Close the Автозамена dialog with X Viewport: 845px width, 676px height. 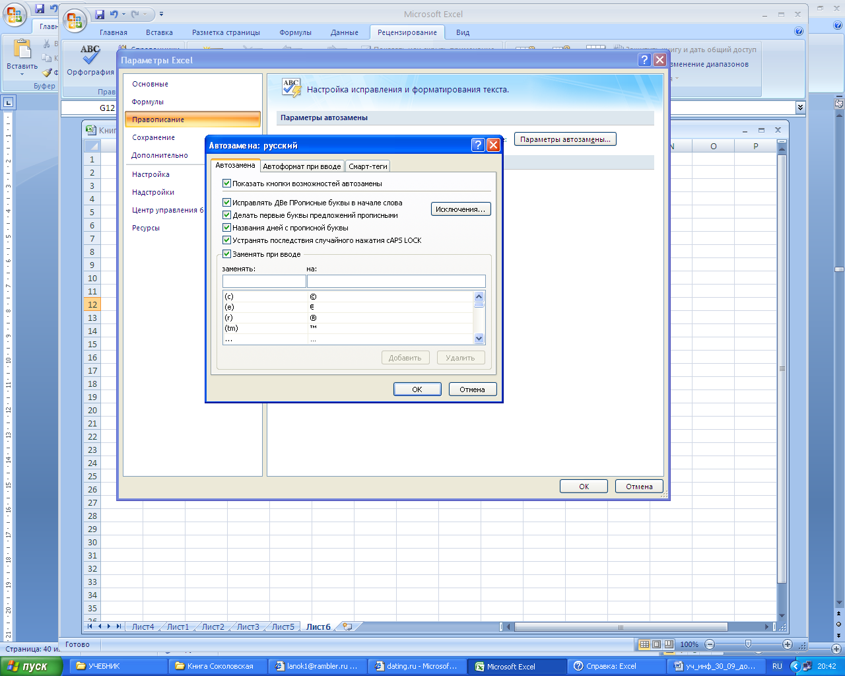click(493, 145)
